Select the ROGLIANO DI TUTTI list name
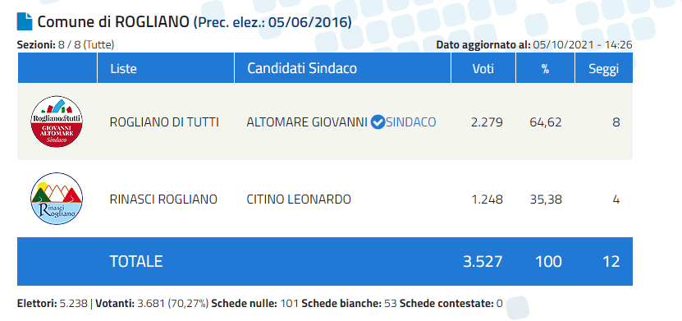Screen dimensions: 682x321 coord(164,122)
